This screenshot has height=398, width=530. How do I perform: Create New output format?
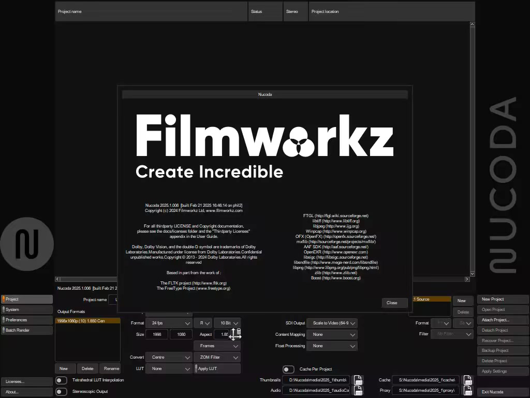pyautogui.click(x=66, y=368)
